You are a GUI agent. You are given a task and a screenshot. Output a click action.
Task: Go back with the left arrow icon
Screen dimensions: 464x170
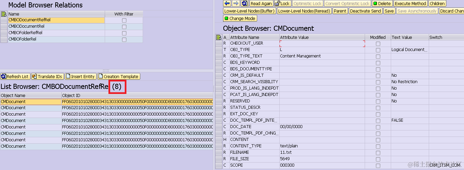tap(227, 3)
